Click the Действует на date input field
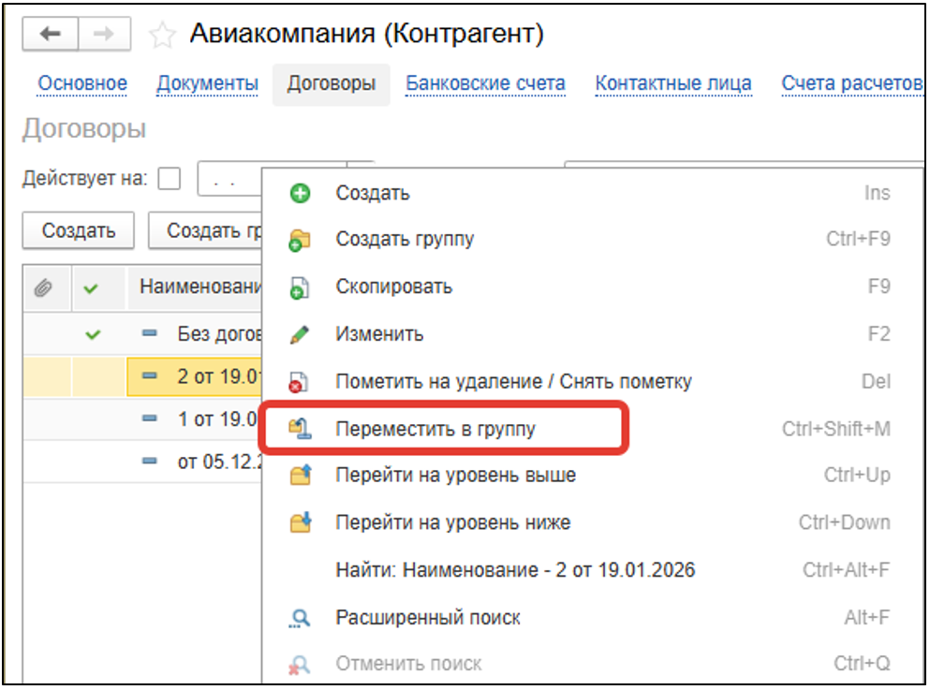This screenshot has width=930, height=690. click(x=229, y=178)
